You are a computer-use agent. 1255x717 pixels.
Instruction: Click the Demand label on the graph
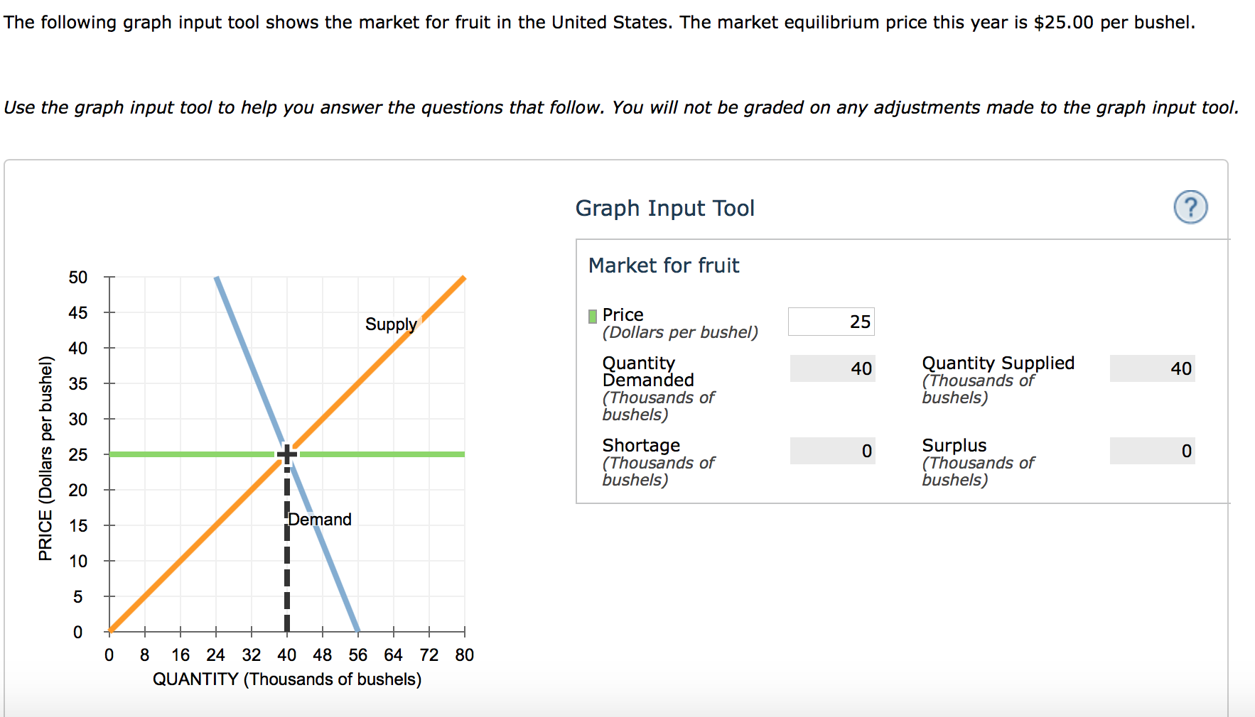tap(319, 519)
